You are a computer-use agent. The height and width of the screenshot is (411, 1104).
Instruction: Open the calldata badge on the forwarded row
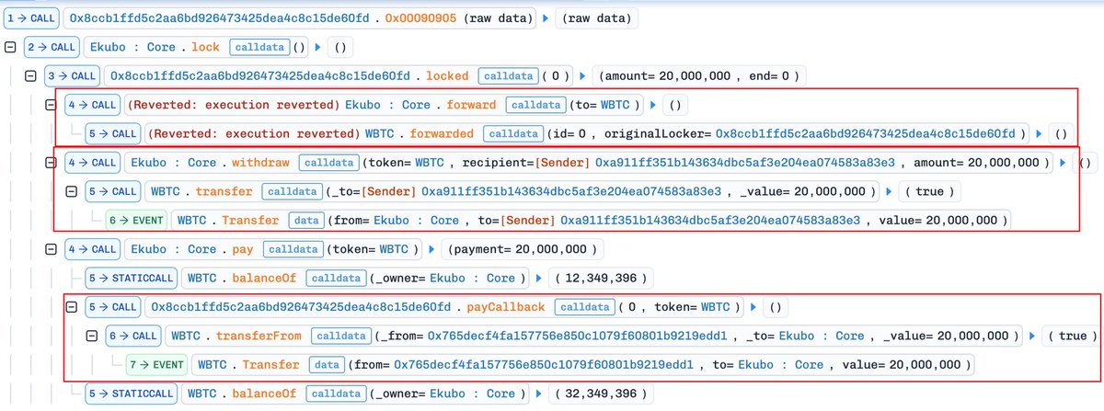[512, 133]
